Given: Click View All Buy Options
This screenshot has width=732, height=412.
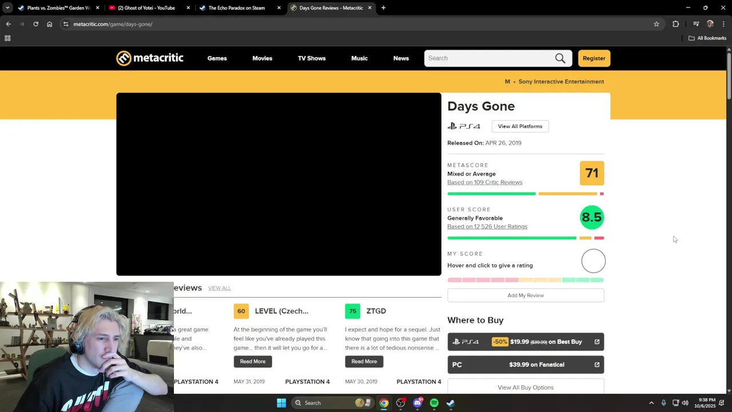Looking at the screenshot, I should point(526,387).
